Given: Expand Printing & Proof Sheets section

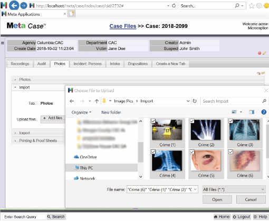Looking at the screenshot, I should tap(15, 140).
